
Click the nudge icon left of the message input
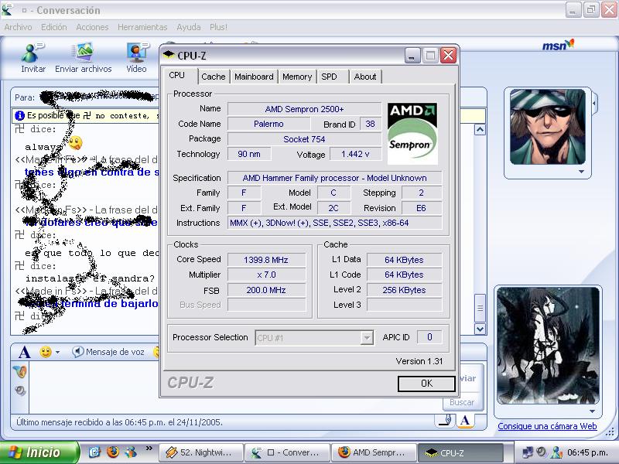coord(20,372)
